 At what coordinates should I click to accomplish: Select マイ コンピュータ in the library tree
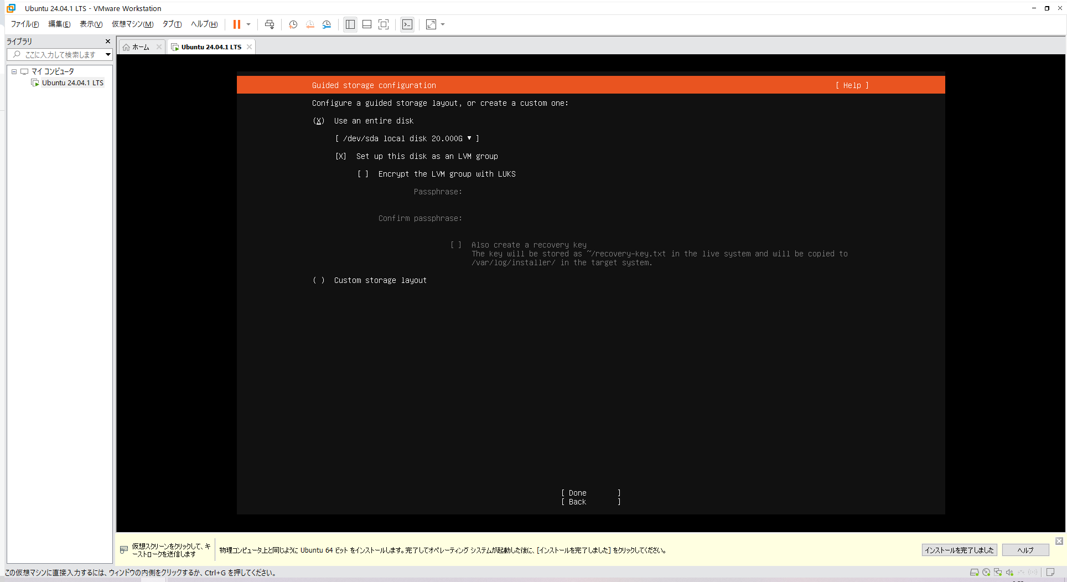pos(52,71)
